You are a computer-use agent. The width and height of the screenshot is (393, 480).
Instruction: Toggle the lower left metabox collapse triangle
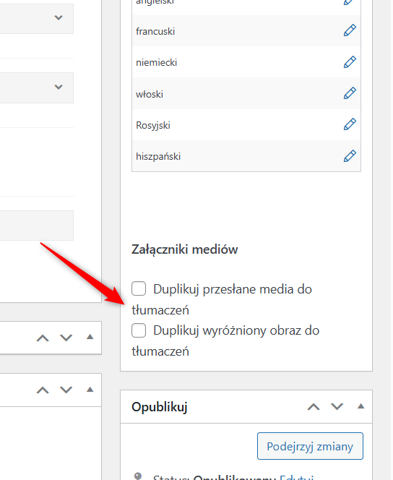click(x=90, y=390)
